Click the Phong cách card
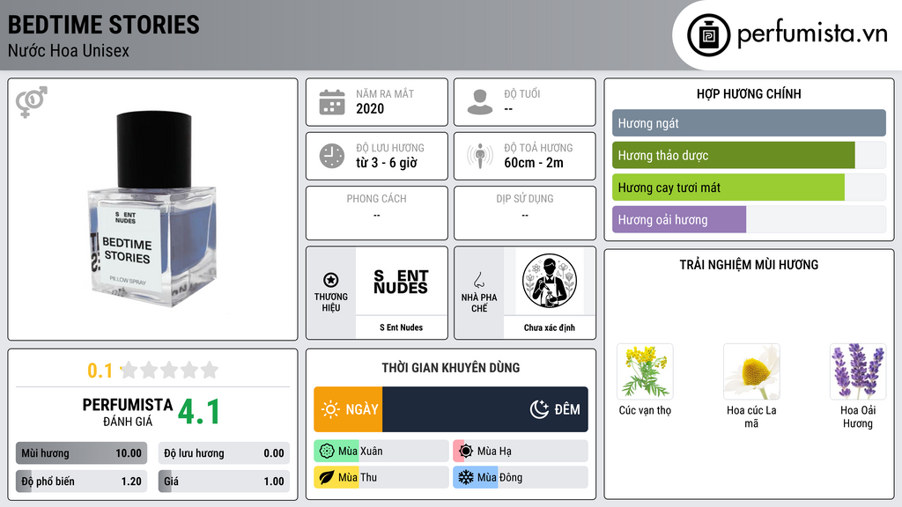 tap(377, 213)
